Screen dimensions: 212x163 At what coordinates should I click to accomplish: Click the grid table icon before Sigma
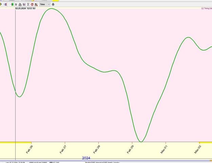coord(24,4)
